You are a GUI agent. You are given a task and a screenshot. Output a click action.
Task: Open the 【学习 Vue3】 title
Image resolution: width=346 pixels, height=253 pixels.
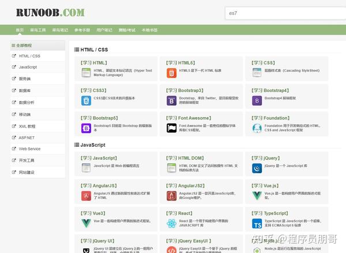tap(93, 213)
